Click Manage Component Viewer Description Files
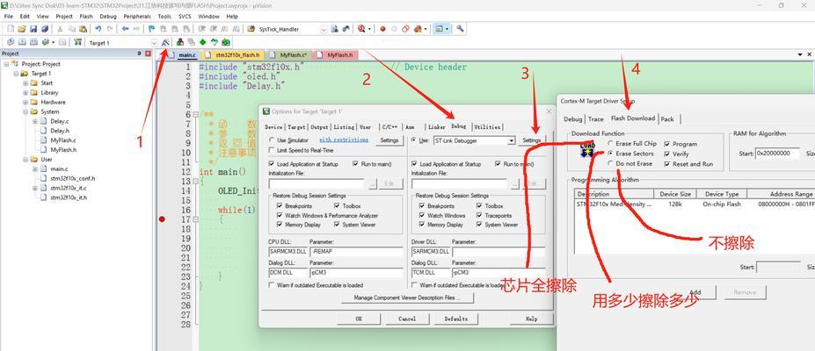The height and width of the screenshot is (351, 815). [x=408, y=297]
